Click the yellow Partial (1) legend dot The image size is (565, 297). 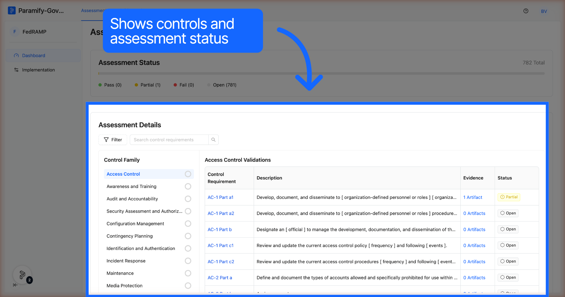136,85
